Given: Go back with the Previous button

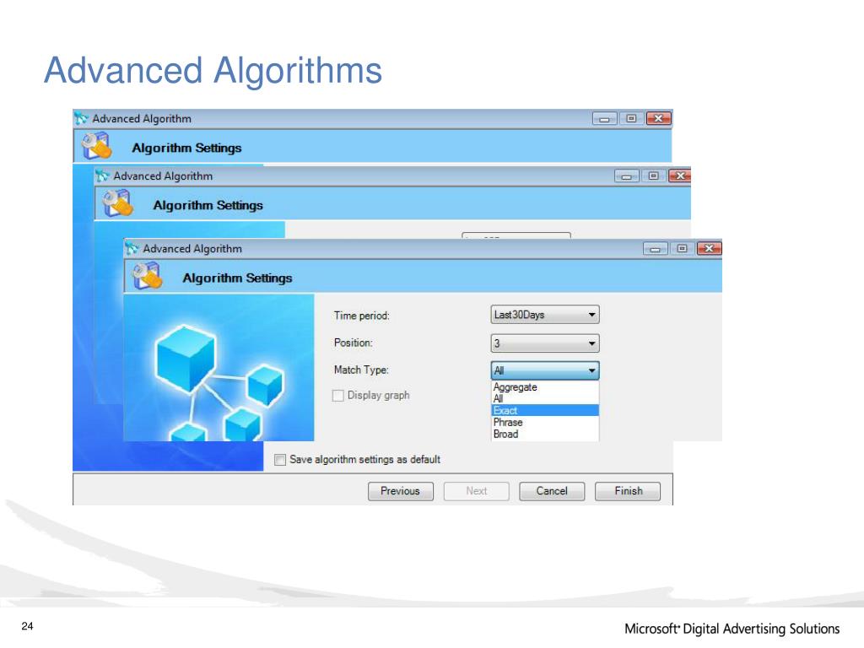Looking at the screenshot, I should pos(401,491).
